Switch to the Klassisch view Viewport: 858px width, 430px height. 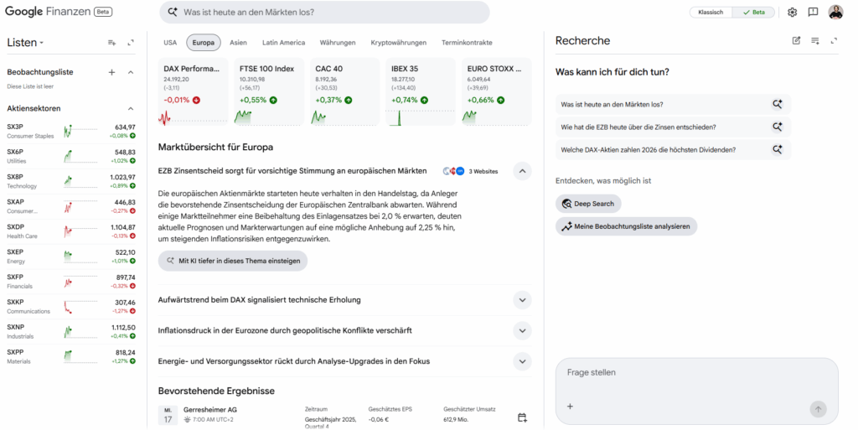711,12
